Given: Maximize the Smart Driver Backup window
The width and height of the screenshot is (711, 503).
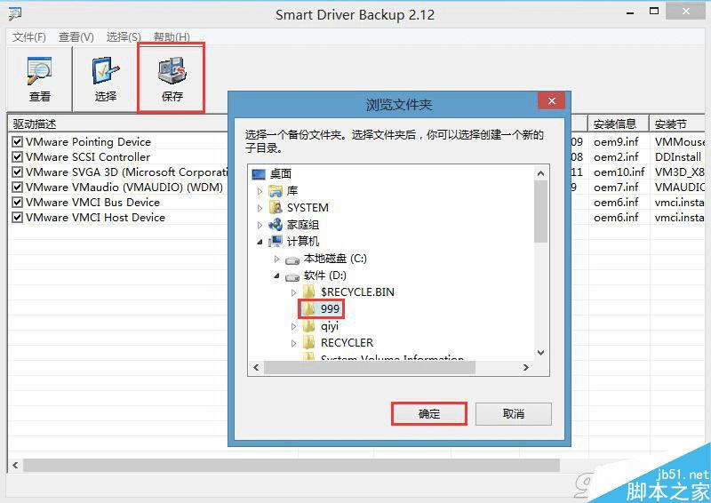Looking at the screenshot, I should point(654,12).
